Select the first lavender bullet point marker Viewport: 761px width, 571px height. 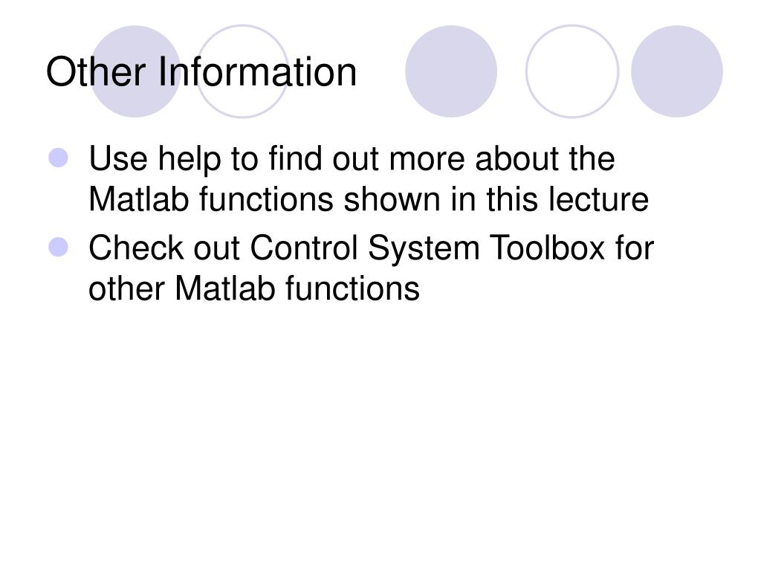pyautogui.click(x=59, y=158)
